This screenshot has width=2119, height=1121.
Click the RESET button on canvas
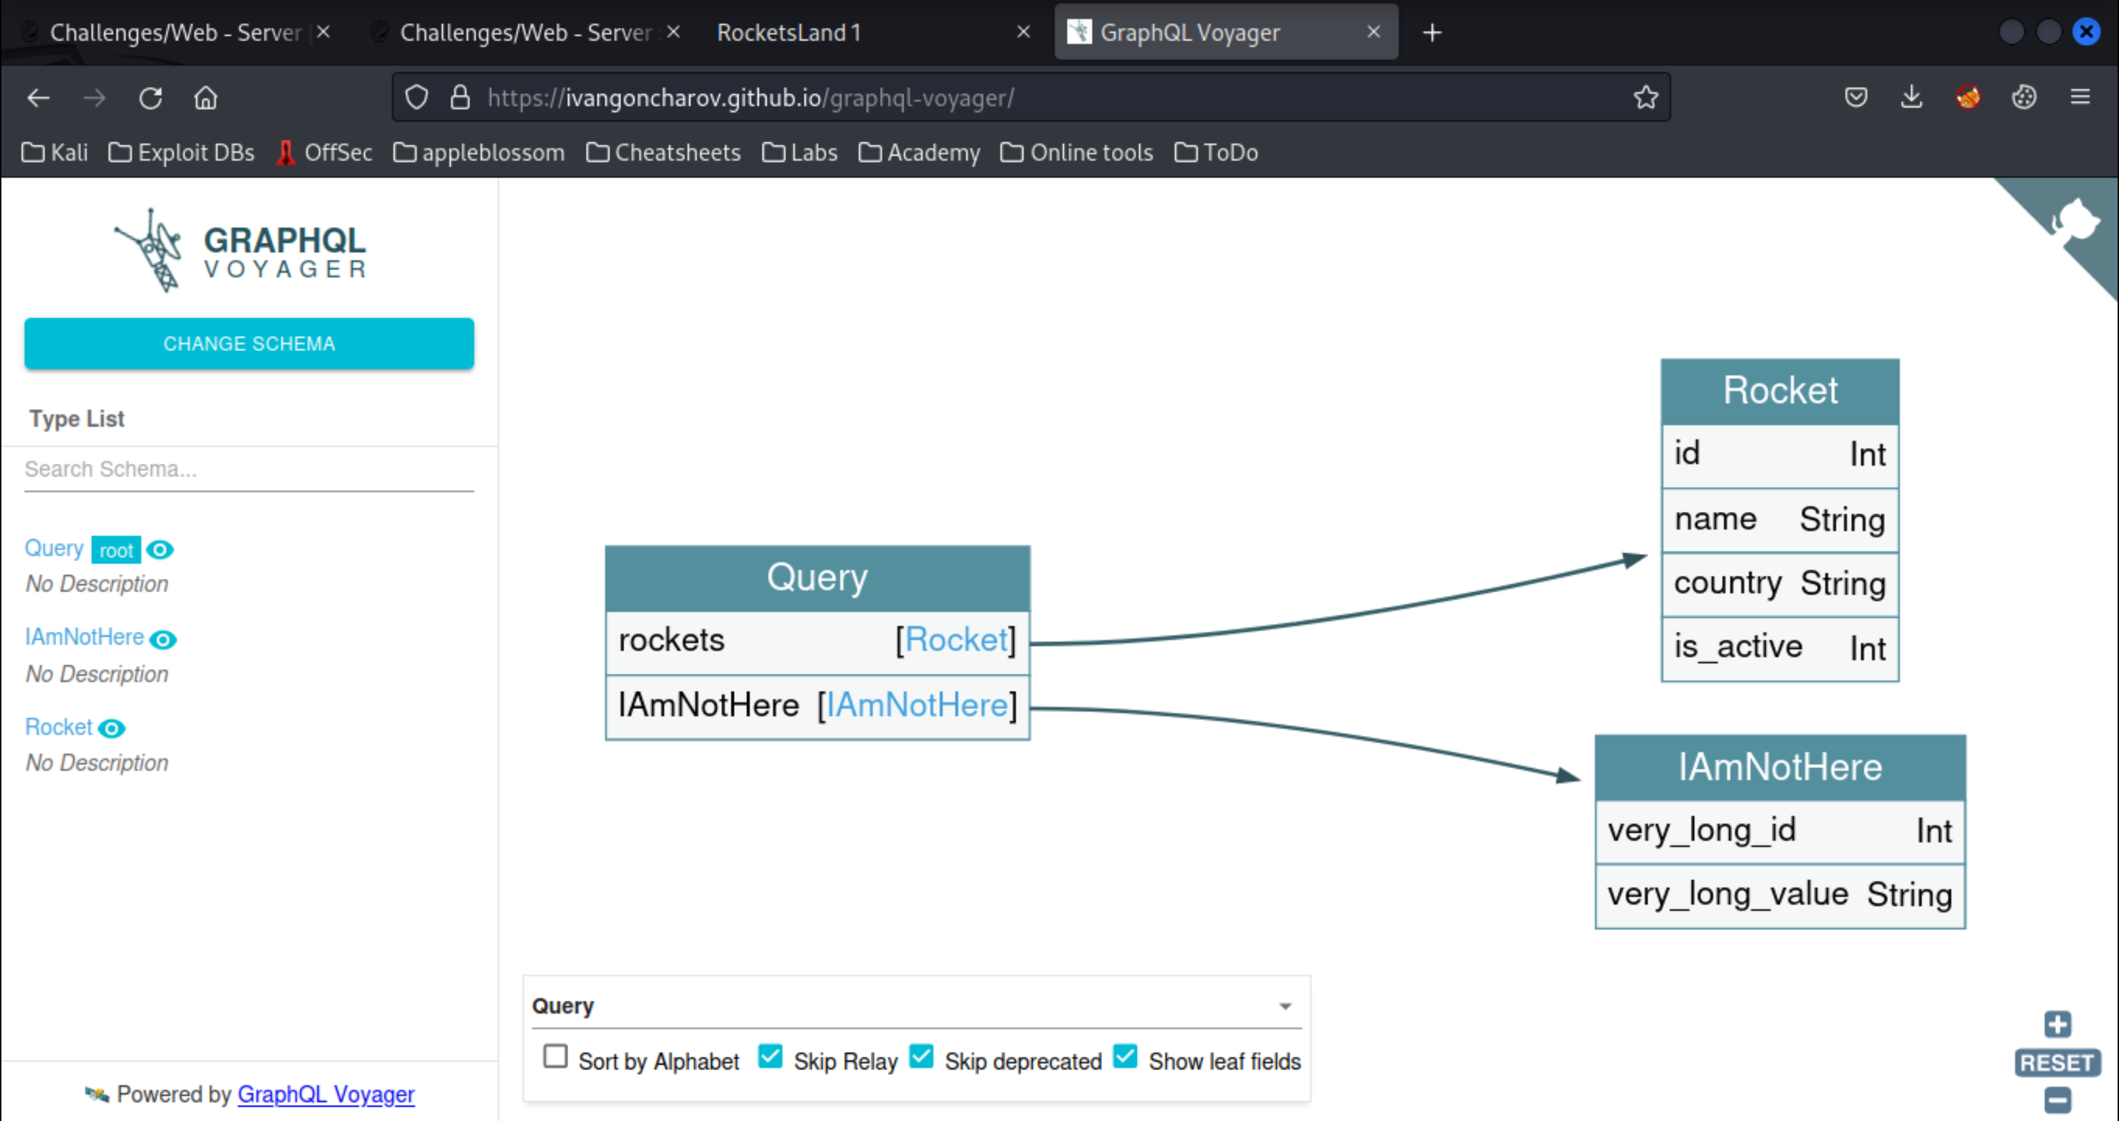[x=2050, y=1062]
